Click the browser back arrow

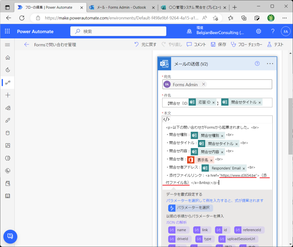pos(9,18)
